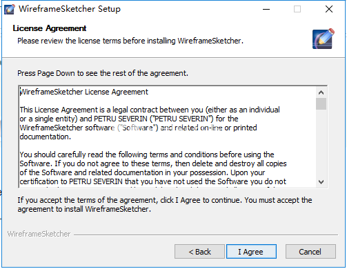The height and width of the screenshot is (269, 347).
Task: Cancel the WireframeSketcher setup
Action: (310, 252)
